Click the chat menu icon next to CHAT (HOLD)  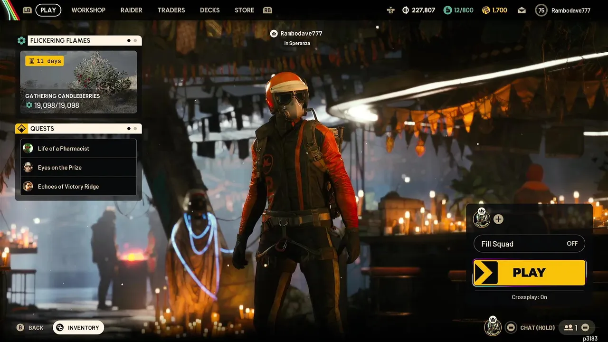(511, 327)
